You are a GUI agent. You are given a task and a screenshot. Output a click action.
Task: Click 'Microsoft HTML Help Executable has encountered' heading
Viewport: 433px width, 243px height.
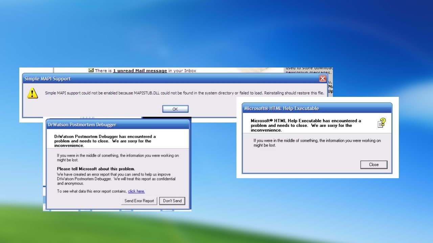click(306, 125)
